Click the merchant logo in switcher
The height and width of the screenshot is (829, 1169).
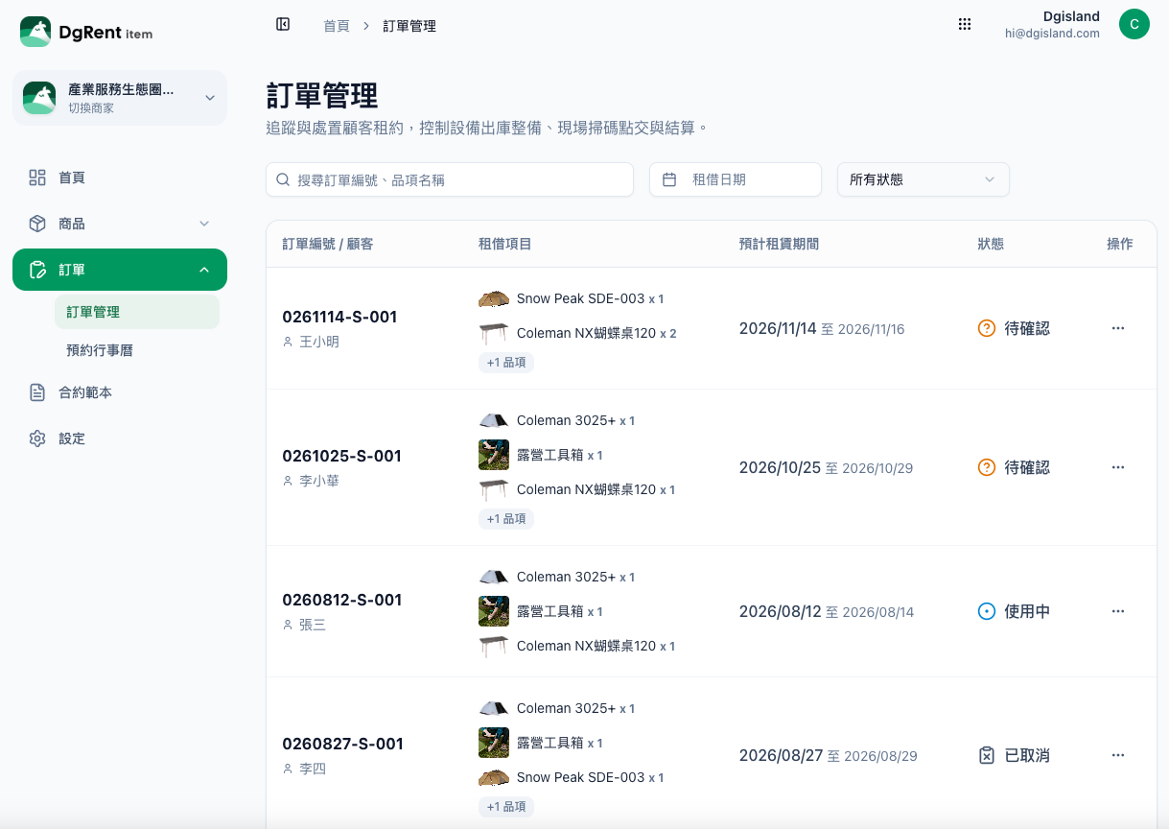coord(39,98)
